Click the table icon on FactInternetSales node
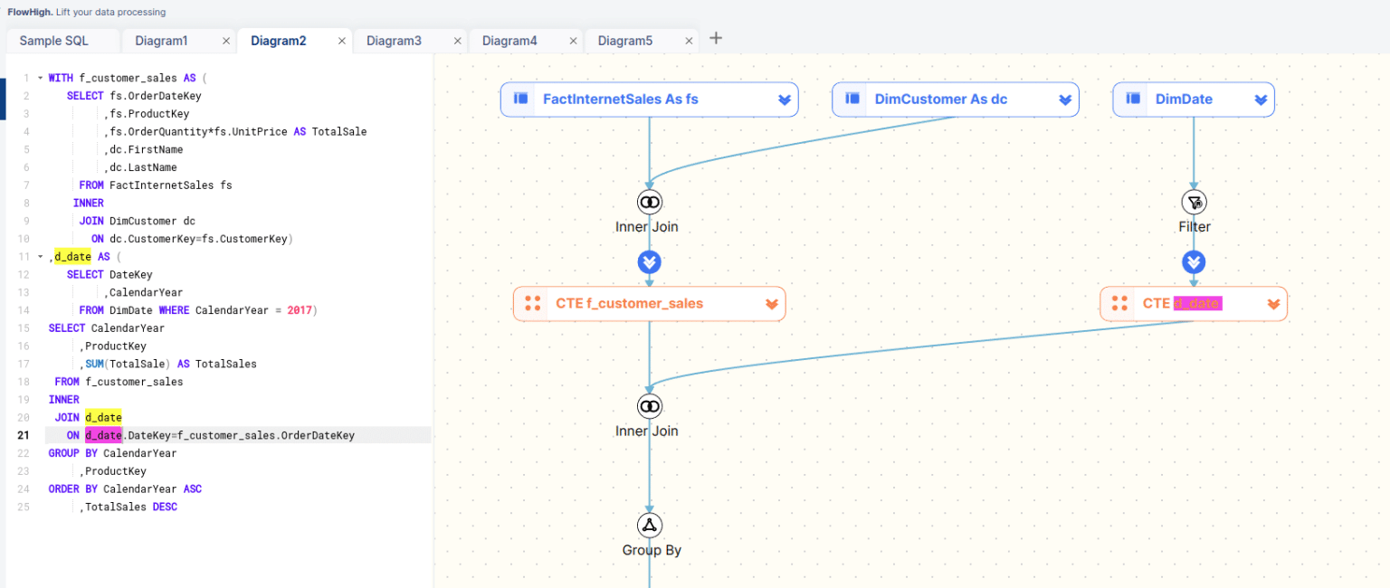The width and height of the screenshot is (1390, 588). [x=521, y=99]
